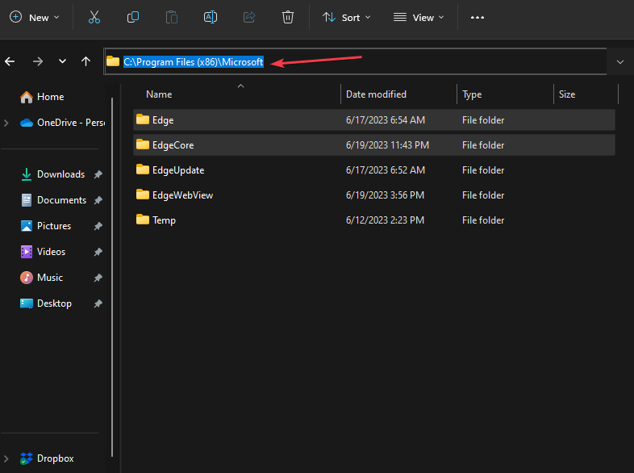Image resolution: width=634 pixels, height=473 pixels.
Task: Click the pin icon next to Documents
Action: [x=98, y=200]
